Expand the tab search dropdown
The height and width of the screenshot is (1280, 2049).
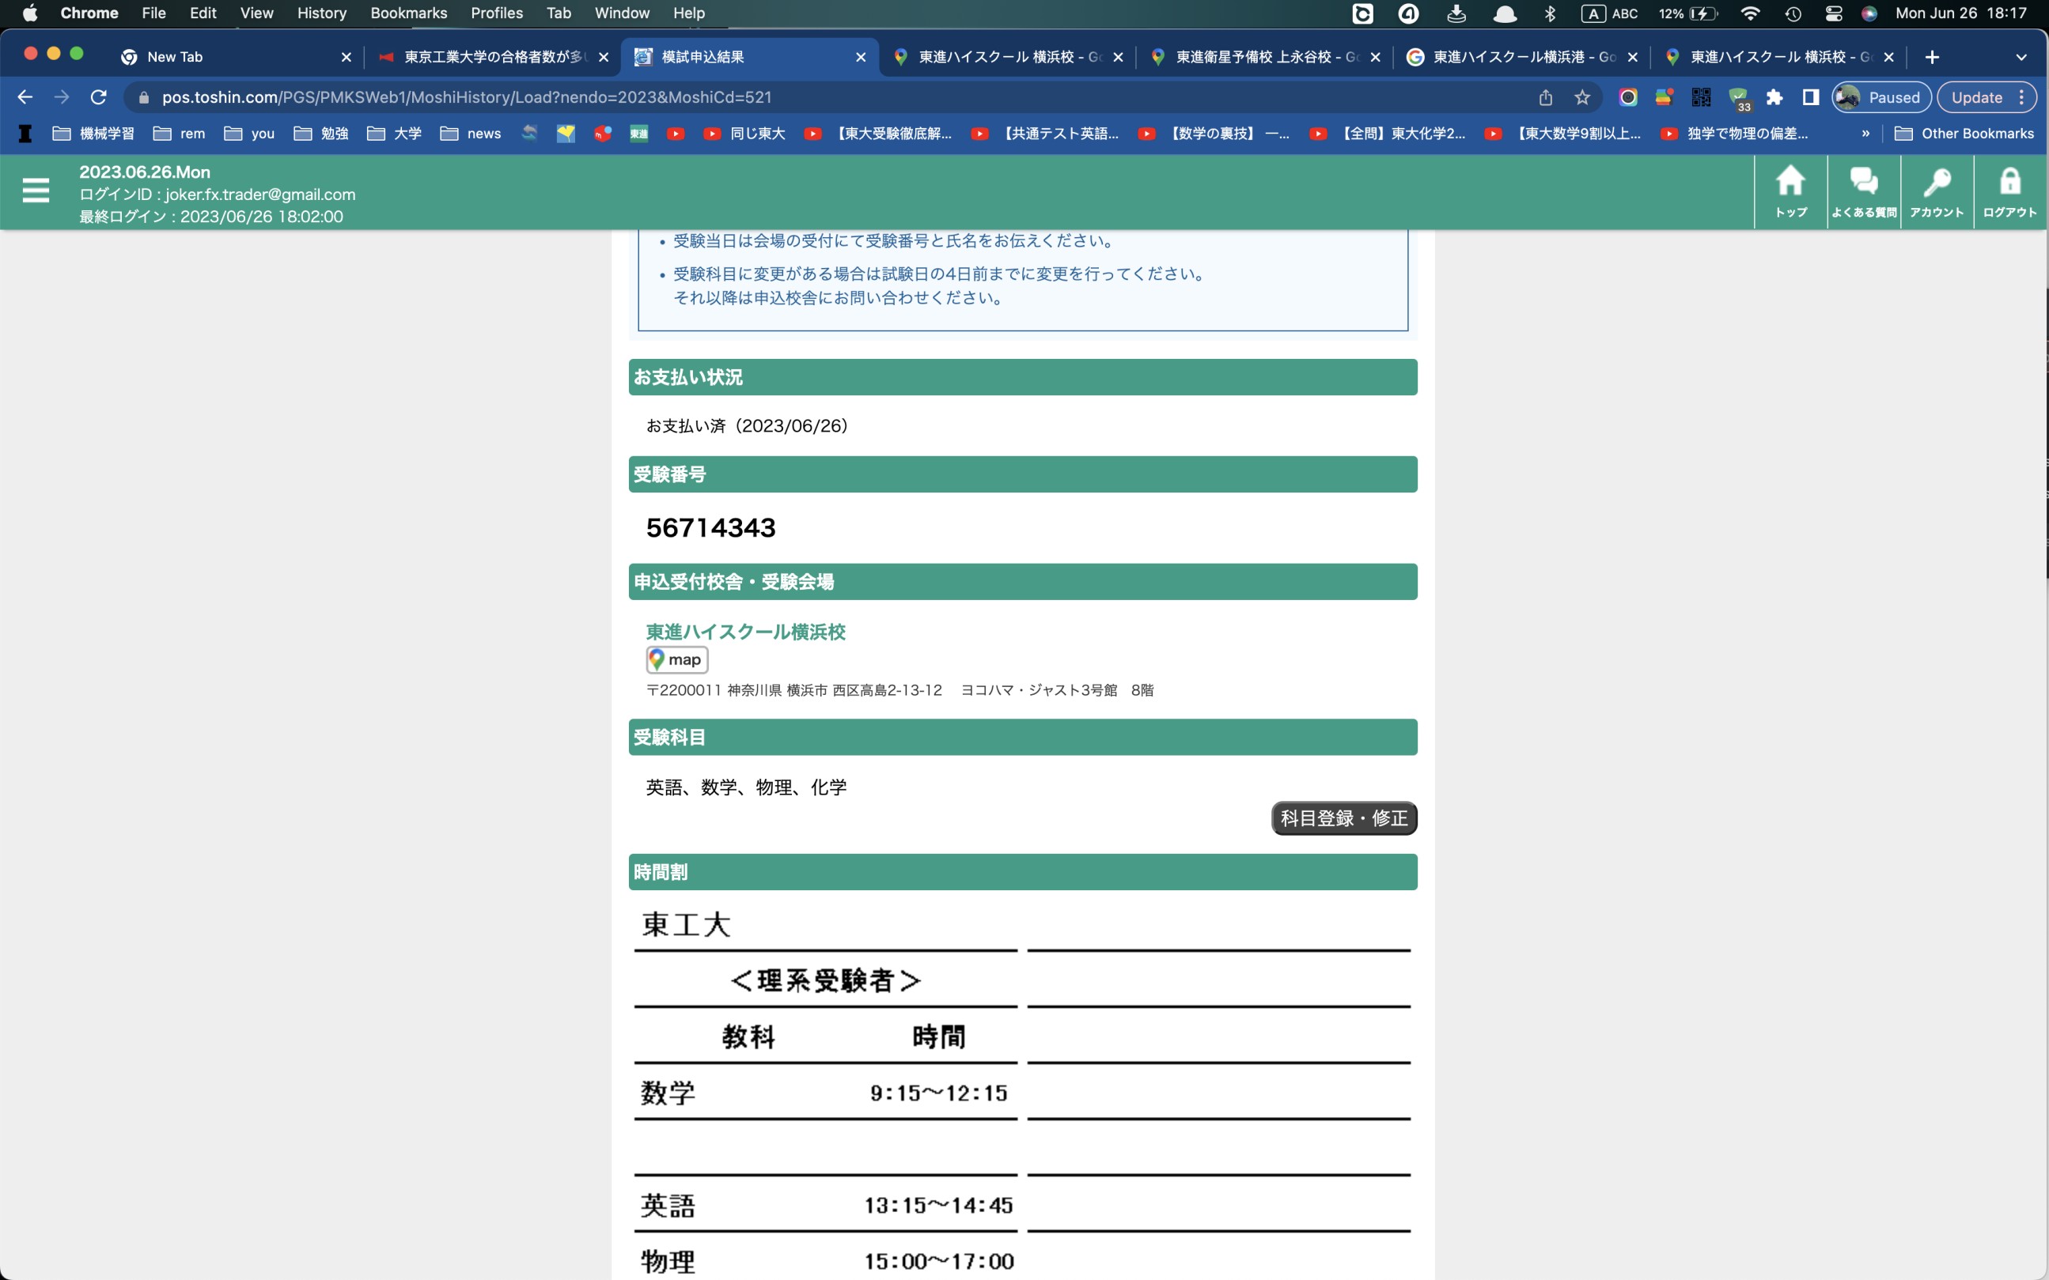2021,57
